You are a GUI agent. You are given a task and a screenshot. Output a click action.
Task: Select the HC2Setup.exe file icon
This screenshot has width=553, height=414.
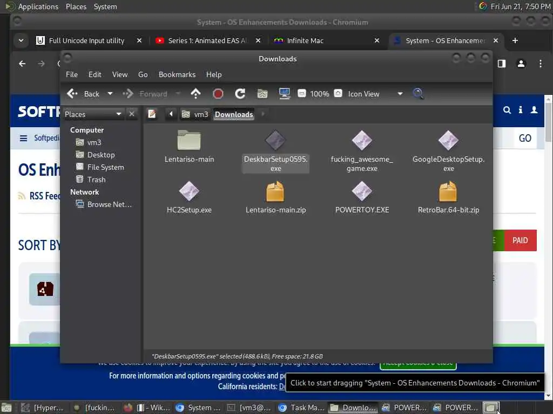pos(189,191)
